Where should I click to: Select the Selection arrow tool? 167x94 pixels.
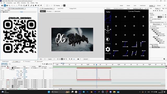(x=5, y=5)
